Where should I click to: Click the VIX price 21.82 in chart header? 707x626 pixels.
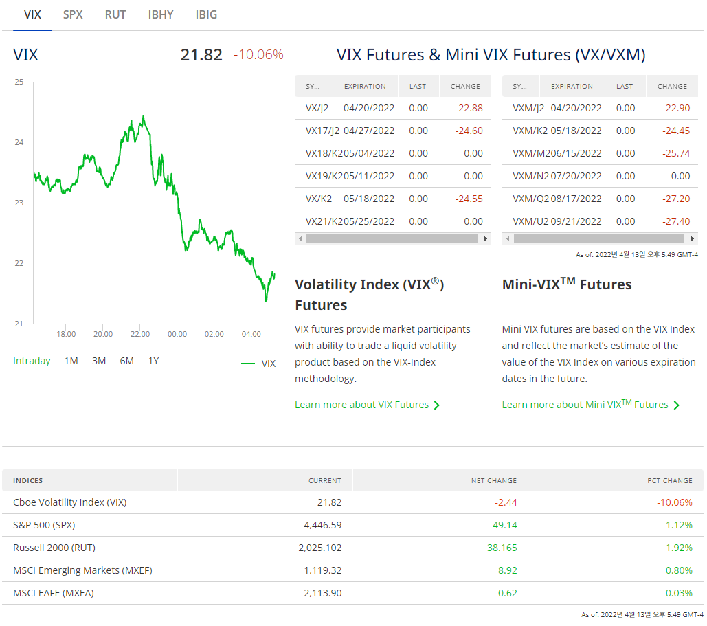201,55
